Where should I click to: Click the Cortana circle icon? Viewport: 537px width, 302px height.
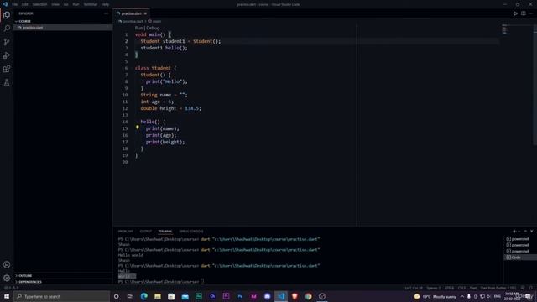click(x=116, y=296)
